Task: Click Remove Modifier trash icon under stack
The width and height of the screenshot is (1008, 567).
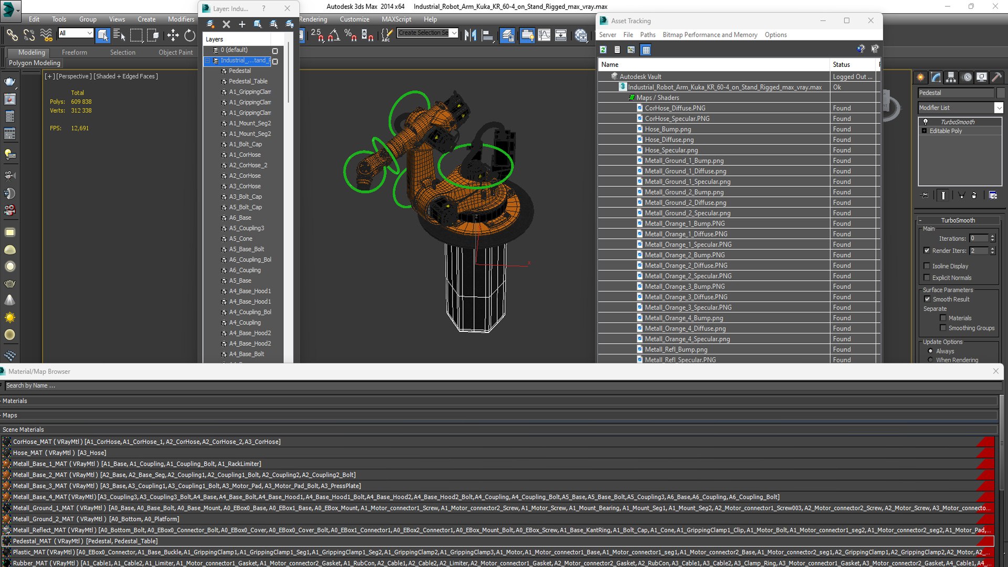Action: tap(974, 195)
